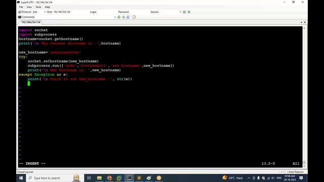The height and width of the screenshot is (182, 324).
Task: Open the eye-shaped taskbar app icon
Action: (149, 178)
